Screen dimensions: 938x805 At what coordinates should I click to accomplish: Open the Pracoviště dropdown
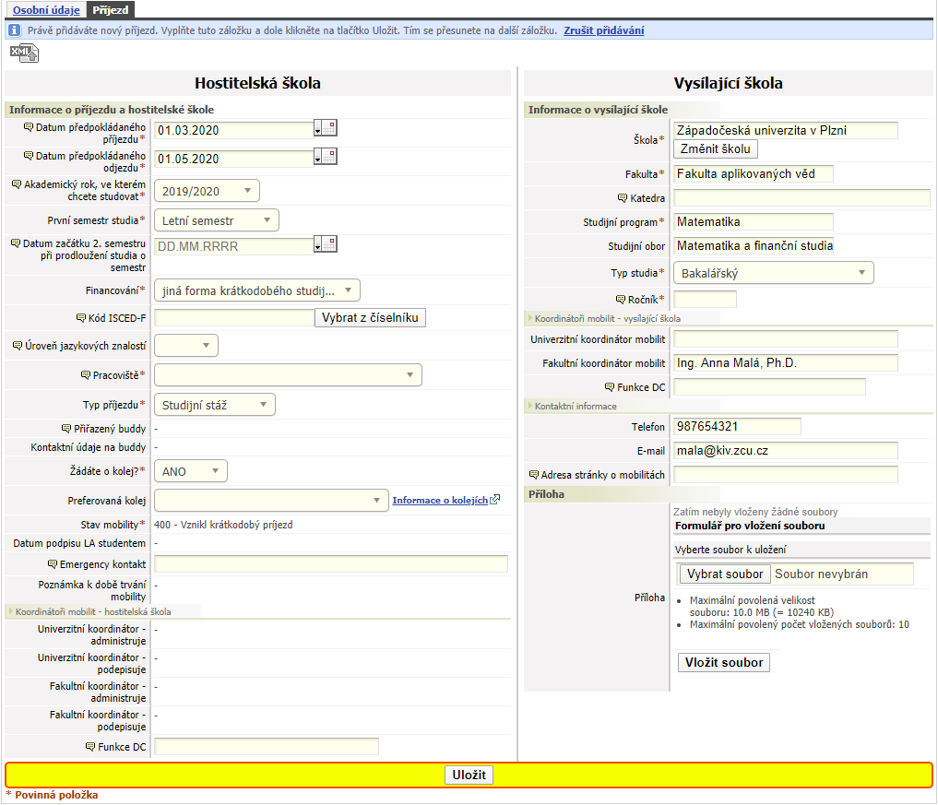click(x=288, y=374)
